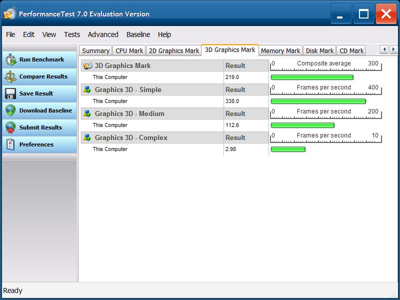Click This Computer under Graphics 3D - Medium
Image resolution: width=400 pixels, height=300 pixels.
pyautogui.click(x=110, y=125)
